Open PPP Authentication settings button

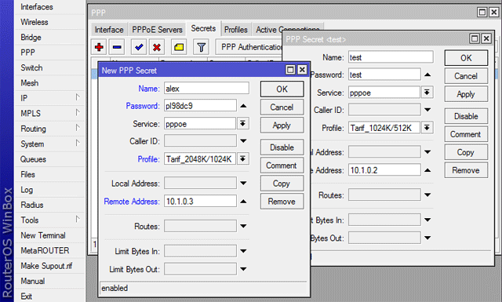pos(249,47)
